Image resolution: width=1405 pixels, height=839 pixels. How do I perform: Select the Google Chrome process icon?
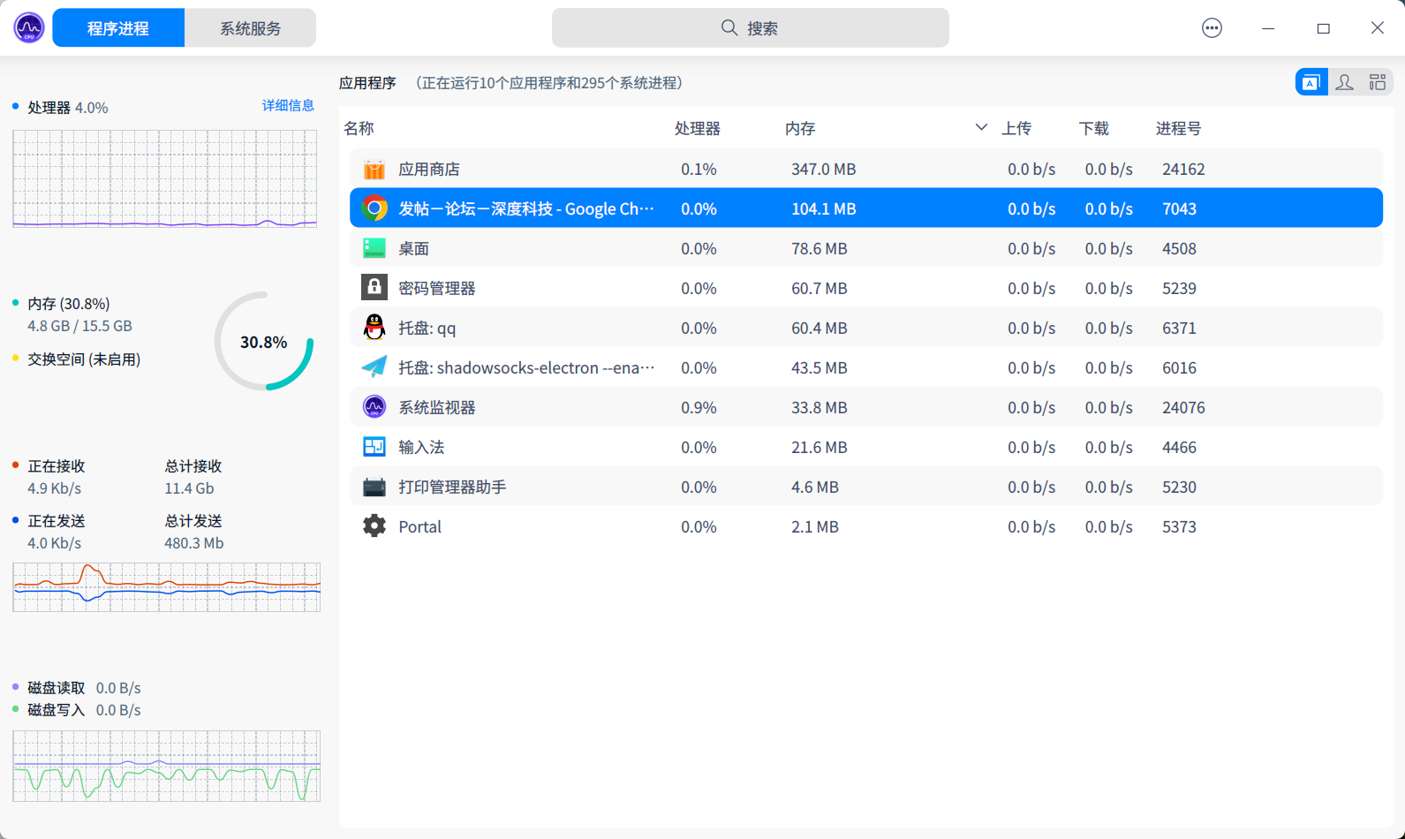[x=374, y=208]
